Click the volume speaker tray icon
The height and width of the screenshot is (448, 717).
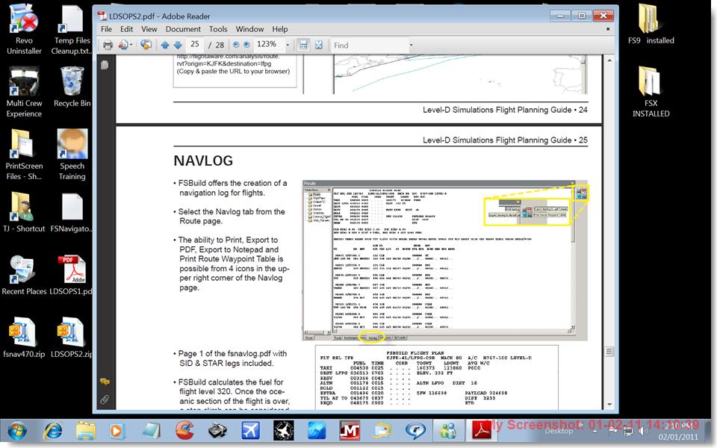click(x=642, y=431)
